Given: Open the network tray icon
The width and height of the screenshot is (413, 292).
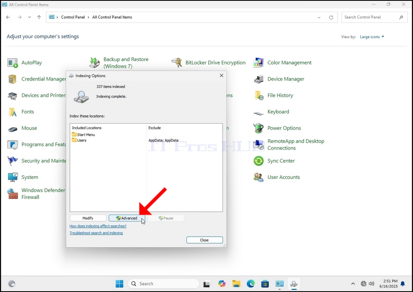Looking at the screenshot, I should pyautogui.click(x=364, y=284).
